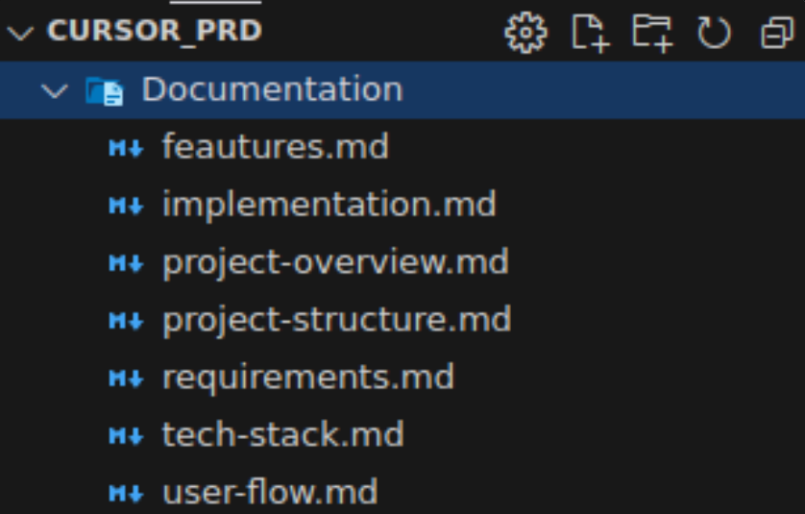805x514 pixels.
Task: Click the markdown icon beside tech-stack.md
Action: 126,435
